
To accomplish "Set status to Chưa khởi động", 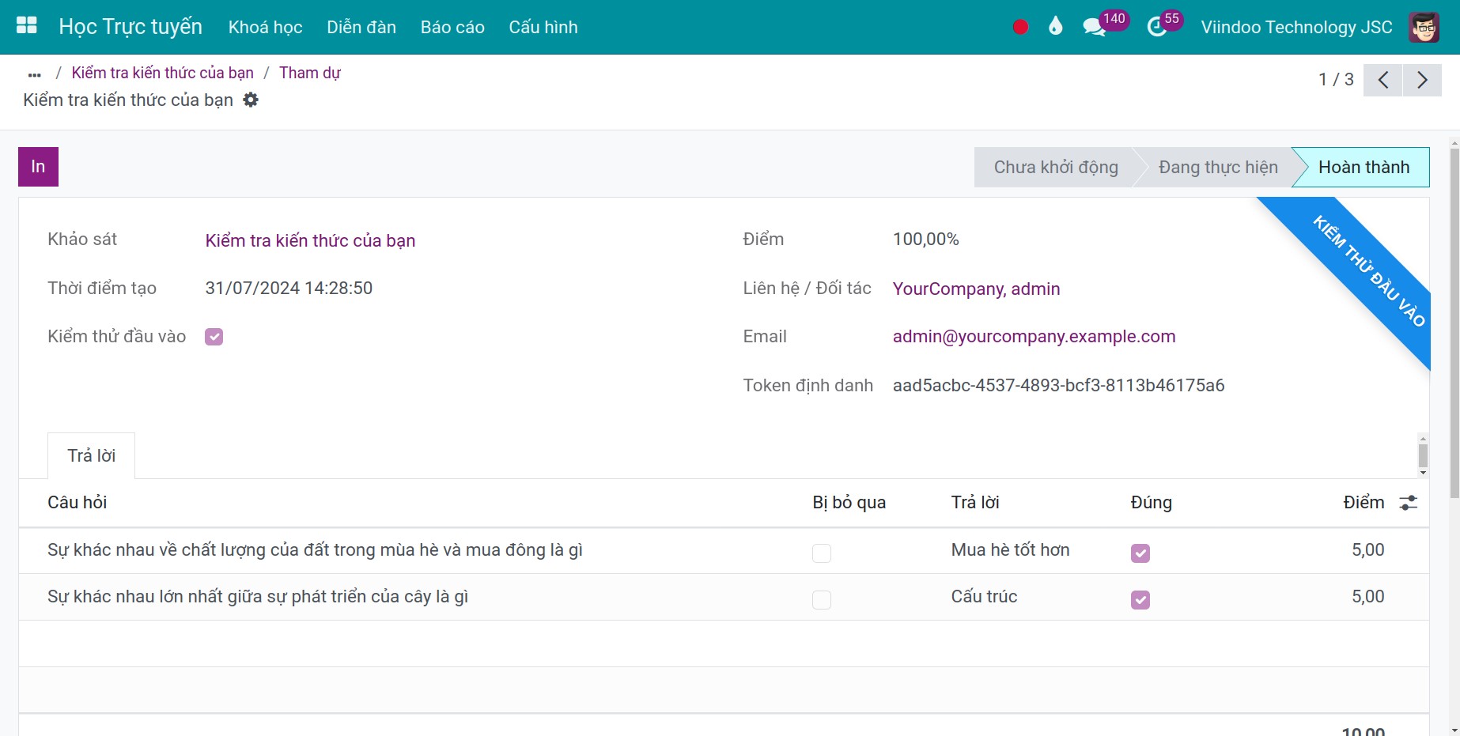I will tap(1056, 168).
